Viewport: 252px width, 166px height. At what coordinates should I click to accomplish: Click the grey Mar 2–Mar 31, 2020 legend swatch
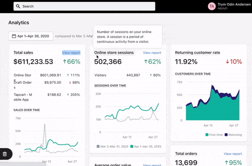pos(98,146)
